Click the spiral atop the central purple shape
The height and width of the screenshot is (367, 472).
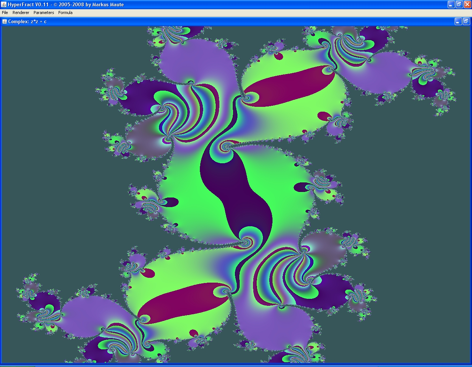(x=225, y=147)
